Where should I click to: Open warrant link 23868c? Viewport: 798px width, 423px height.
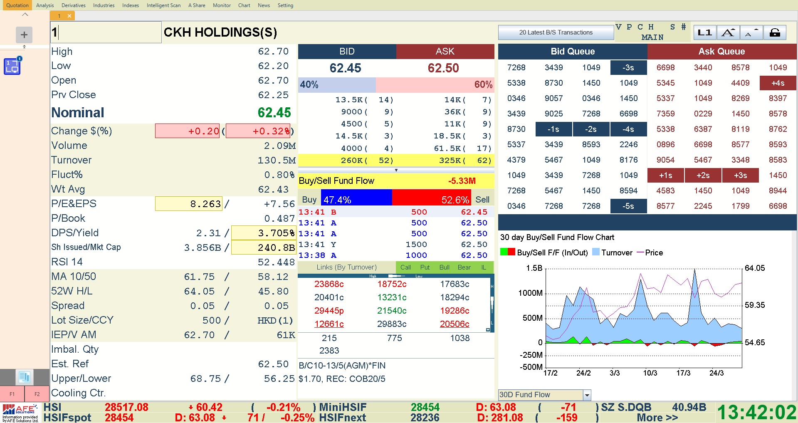(x=329, y=284)
